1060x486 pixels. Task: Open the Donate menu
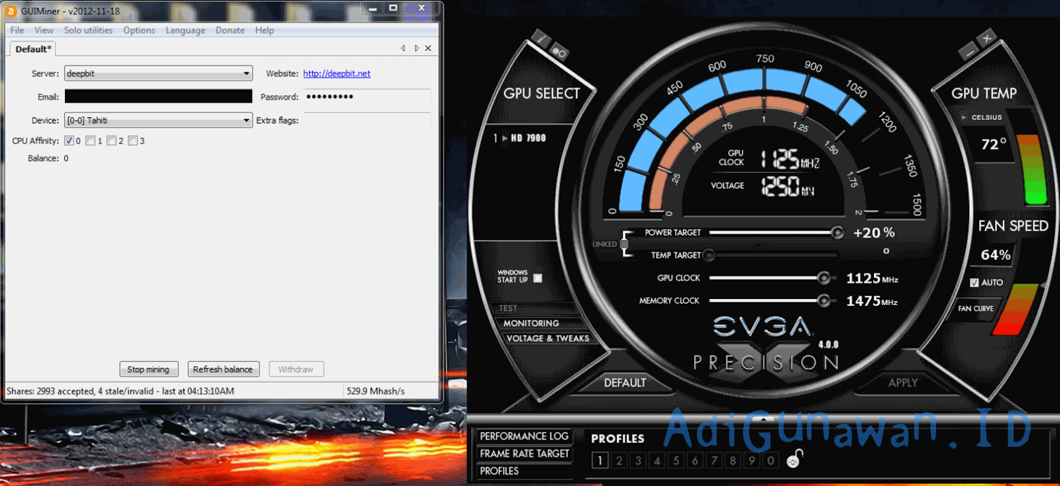[x=230, y=30]
